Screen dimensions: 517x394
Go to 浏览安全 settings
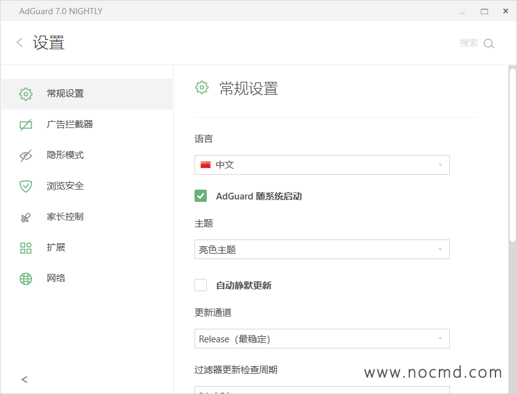click(87, 187)
